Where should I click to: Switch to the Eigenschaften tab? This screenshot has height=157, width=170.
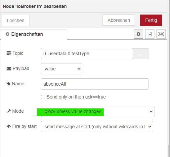tap(34, 34)
